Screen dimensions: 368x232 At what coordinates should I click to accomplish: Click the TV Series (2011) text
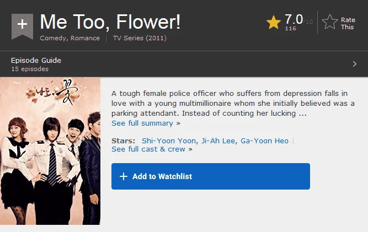[140, 38]
